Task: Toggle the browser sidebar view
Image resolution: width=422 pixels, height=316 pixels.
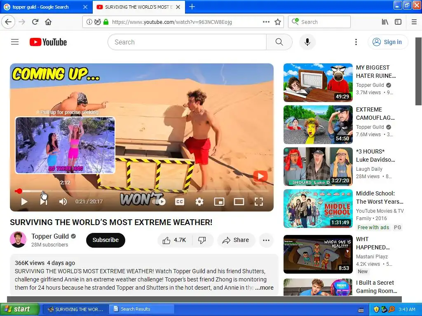Action: (398, 22)
